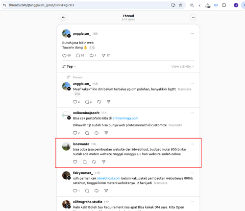Like the isnawanto reply with heart icon

75,162
